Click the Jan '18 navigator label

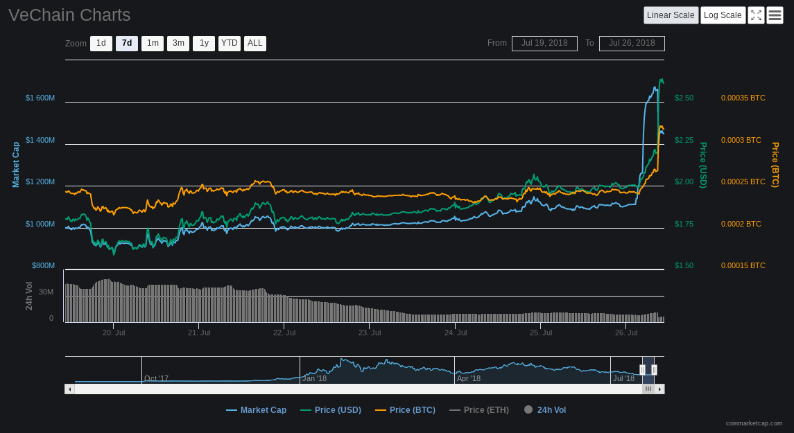point(314,378)
